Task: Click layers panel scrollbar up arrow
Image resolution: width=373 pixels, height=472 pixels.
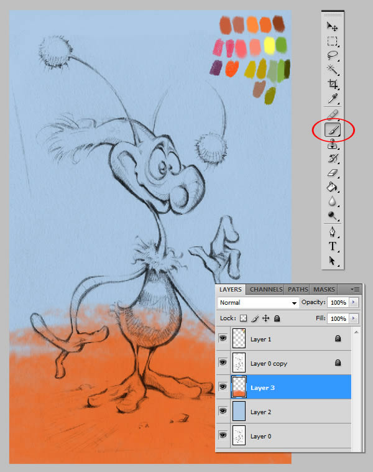Action: pyautogui.click(x=356, y=332)
